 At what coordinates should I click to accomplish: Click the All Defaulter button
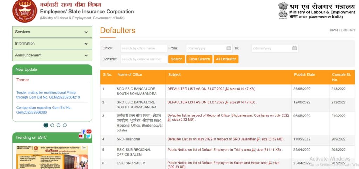click(226, 59)
